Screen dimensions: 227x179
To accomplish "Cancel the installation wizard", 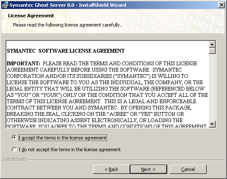I will tap(188, 169).
